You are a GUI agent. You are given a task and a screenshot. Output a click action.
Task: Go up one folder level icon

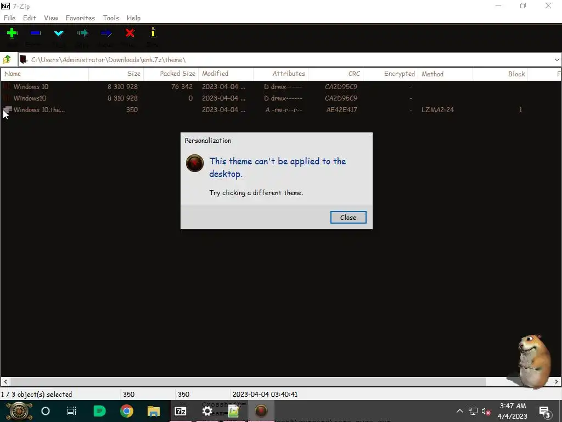click(x=7, y=59)
